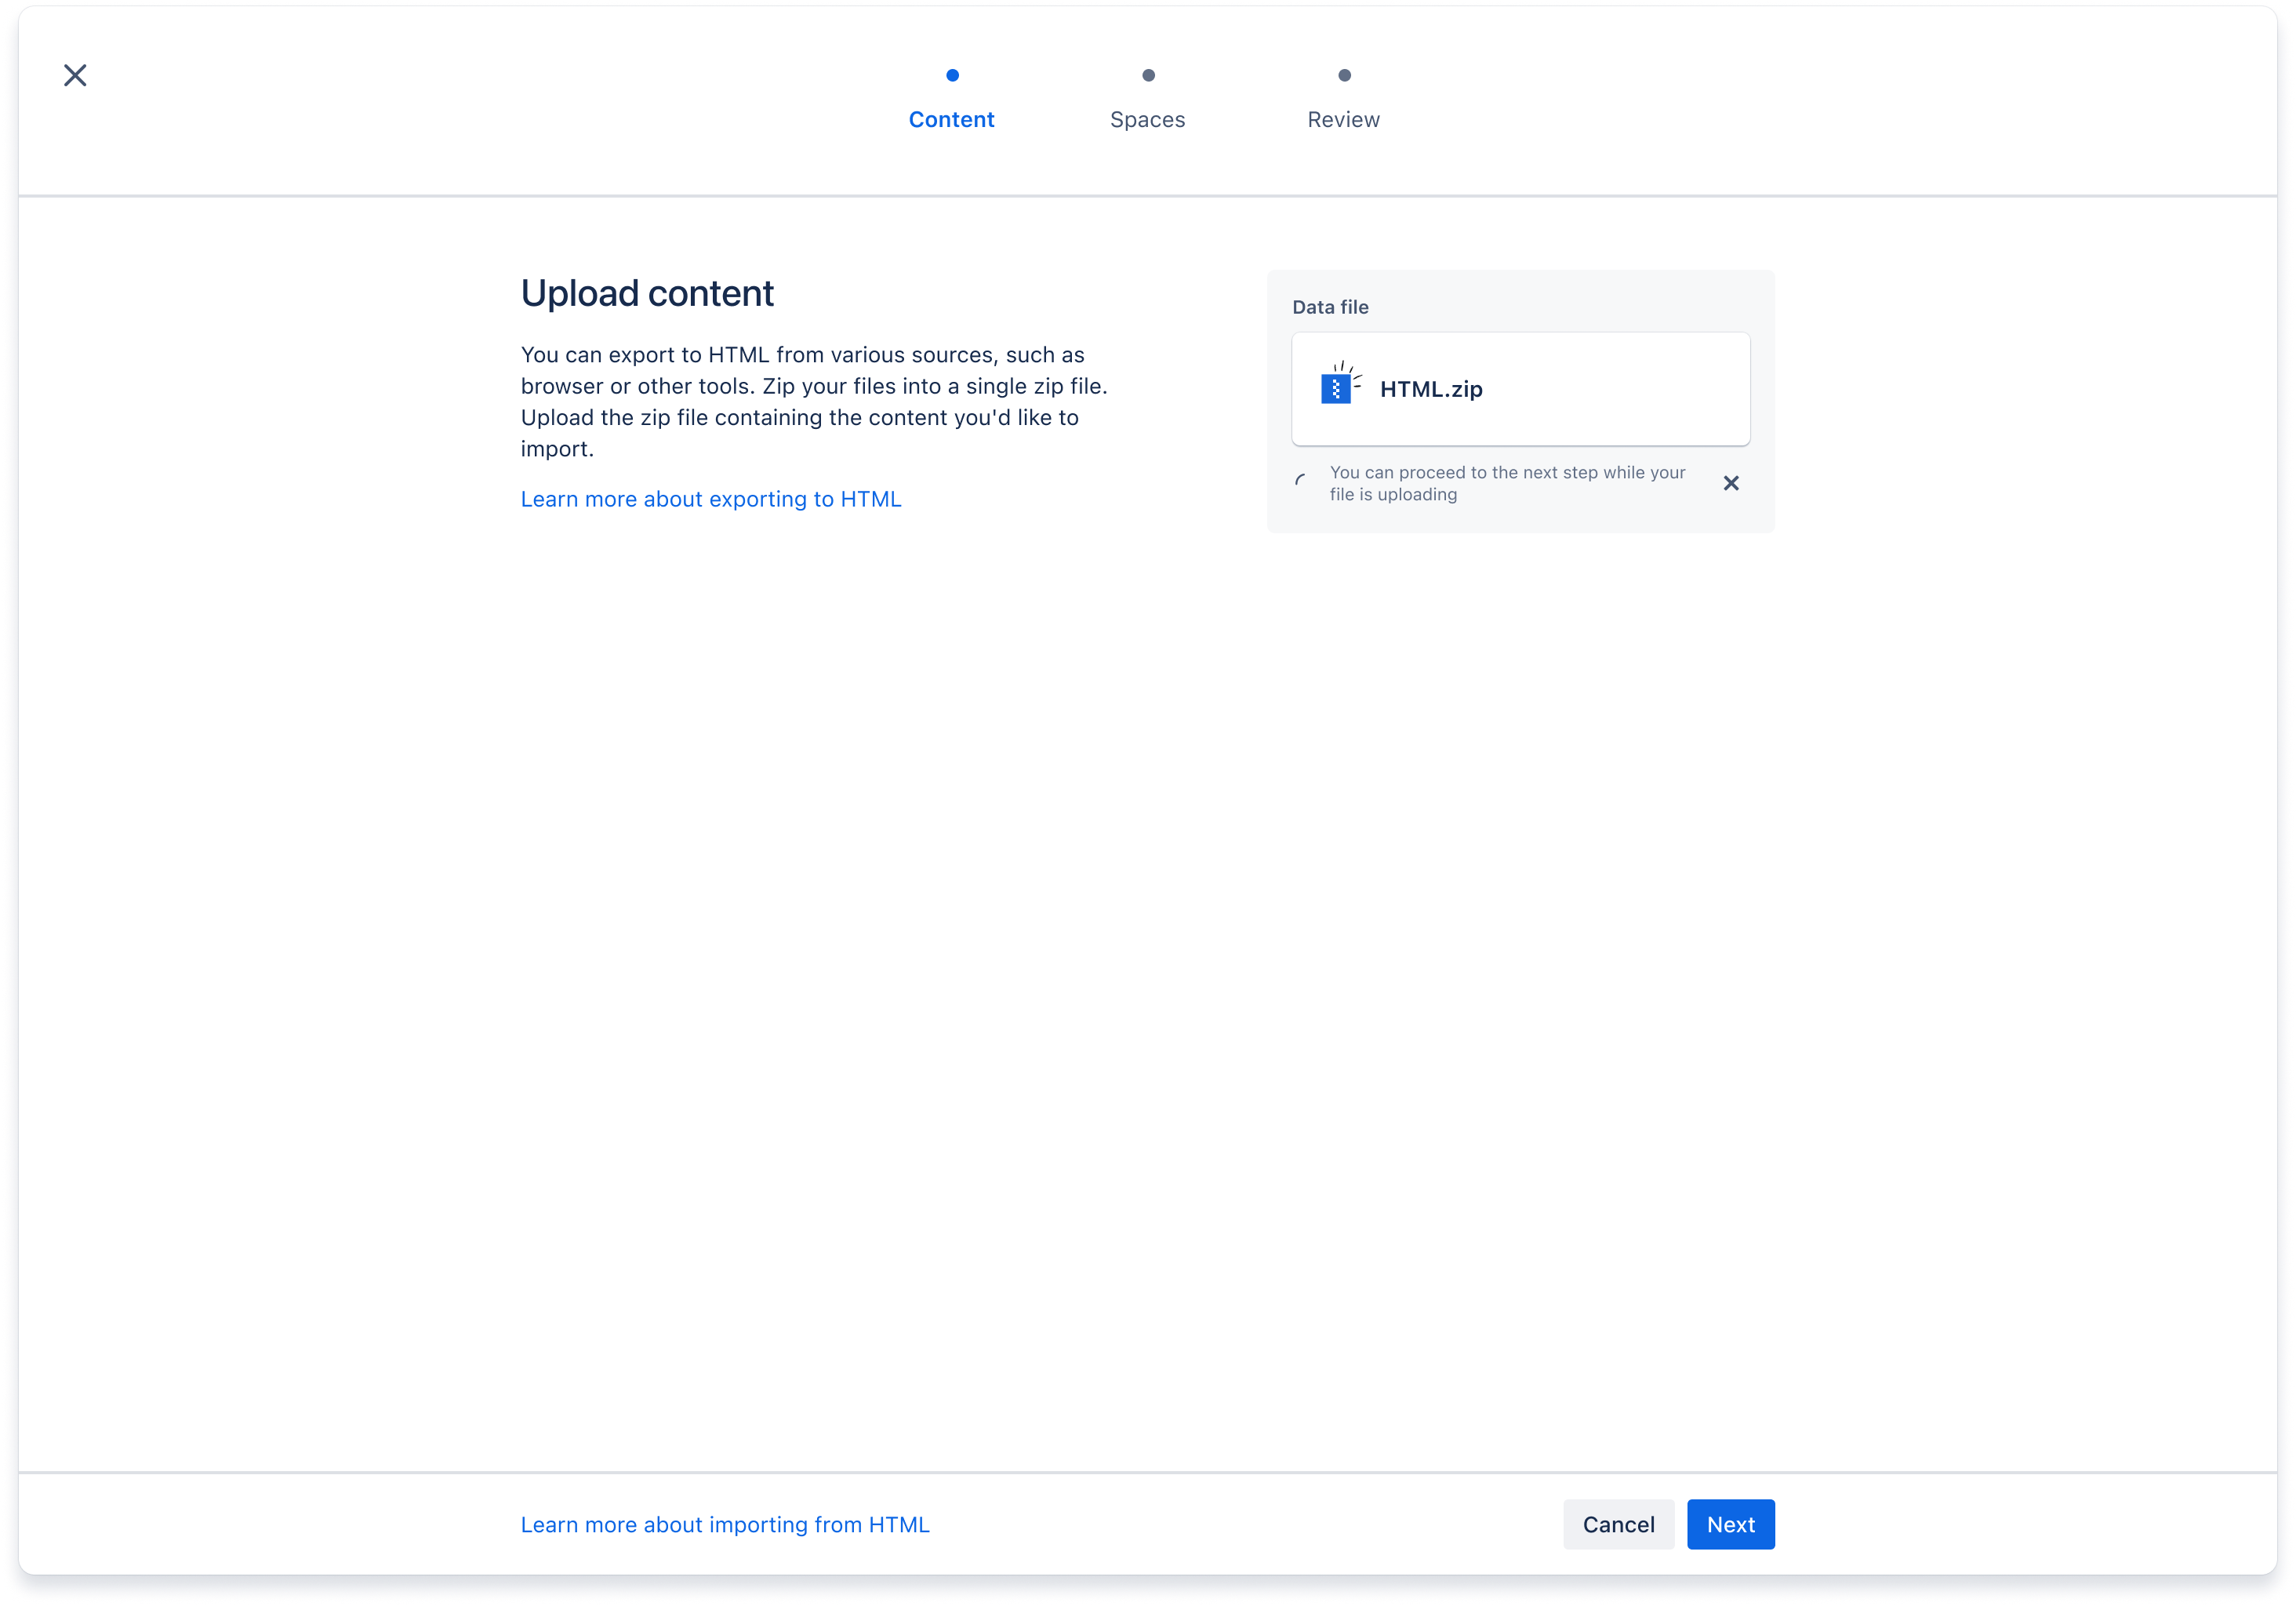The height and width of the screenshot is (1606, 2296).
Task: Open Learn more about exporting to HTML
Action: (711, 499)
